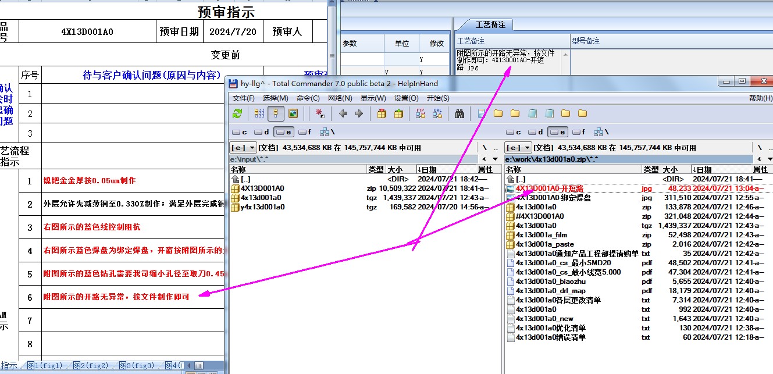Screen dimensions: 773x374
Task: Click the invert selection toolbar icon
Action: 320,113
